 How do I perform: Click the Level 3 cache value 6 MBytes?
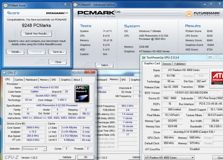(69, 140)
